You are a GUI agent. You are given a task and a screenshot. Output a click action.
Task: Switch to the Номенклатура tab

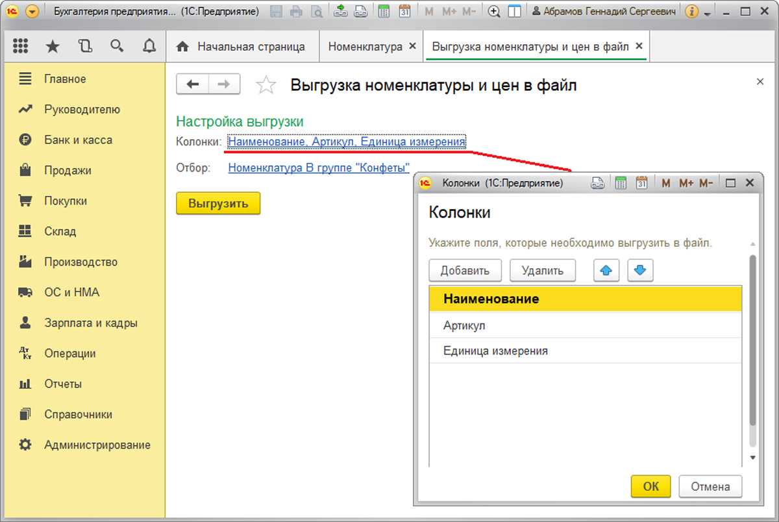pos(365,47)
